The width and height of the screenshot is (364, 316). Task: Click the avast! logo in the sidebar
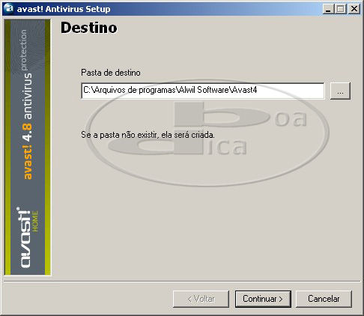[25, 237]
